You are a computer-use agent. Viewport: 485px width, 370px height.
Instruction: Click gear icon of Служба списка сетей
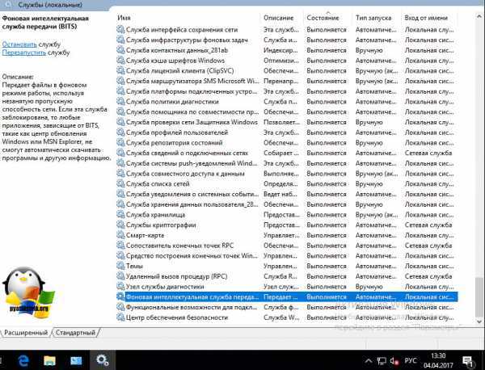point(120,183)
